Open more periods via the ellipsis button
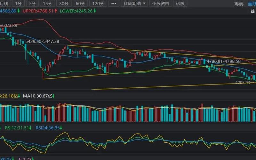The image size is (256, 160). tap(113, 4)
